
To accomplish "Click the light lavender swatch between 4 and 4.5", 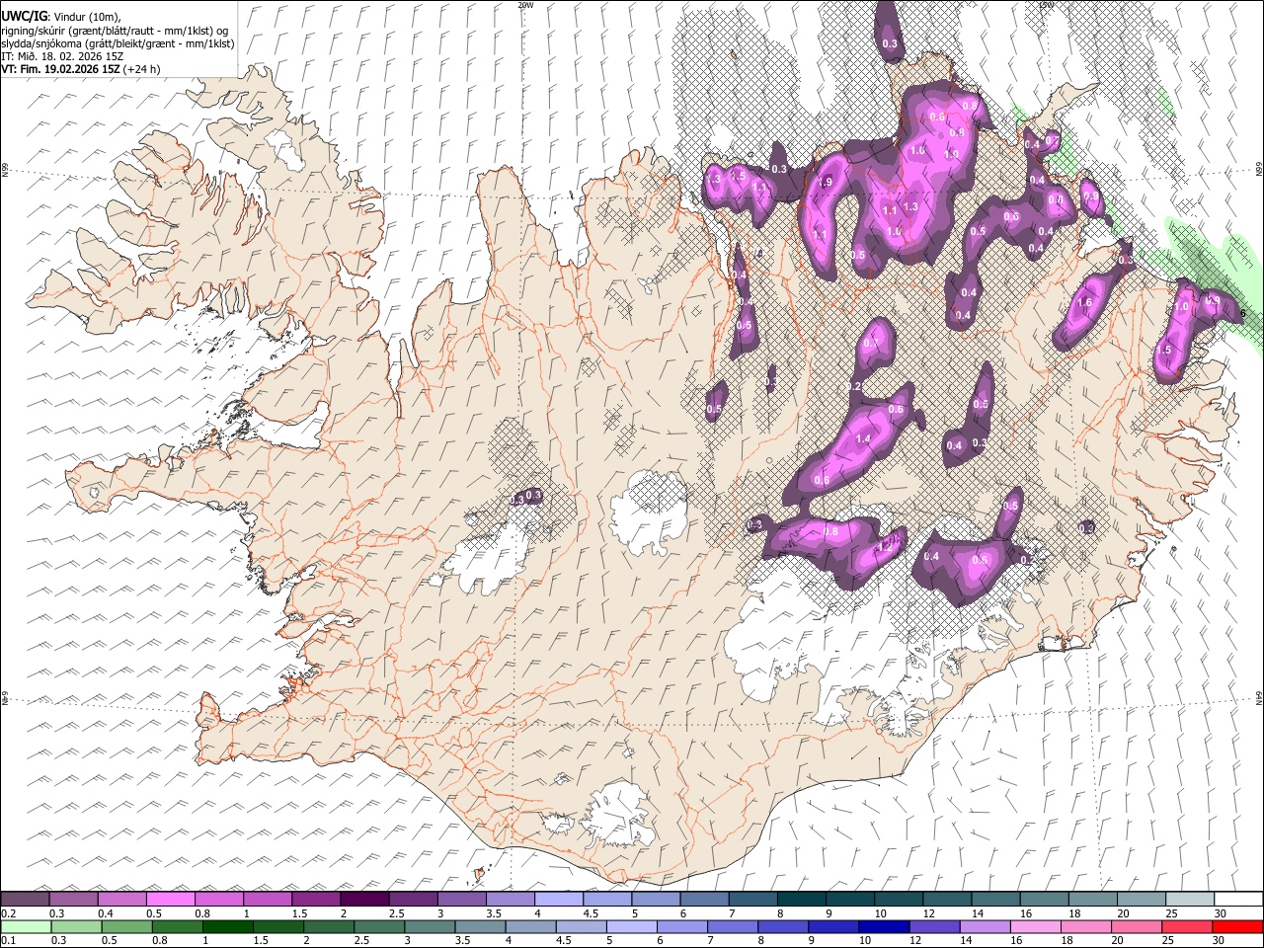I will click(x=558, y=900).
